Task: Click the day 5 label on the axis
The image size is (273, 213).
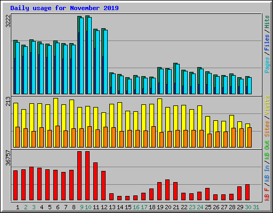Action: click(50, 207)
